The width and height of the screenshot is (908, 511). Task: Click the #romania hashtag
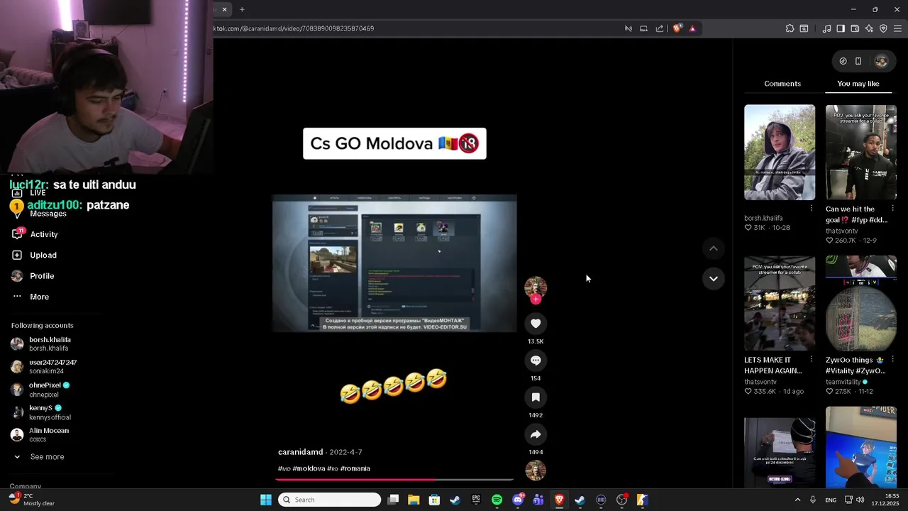click(355, 468)
